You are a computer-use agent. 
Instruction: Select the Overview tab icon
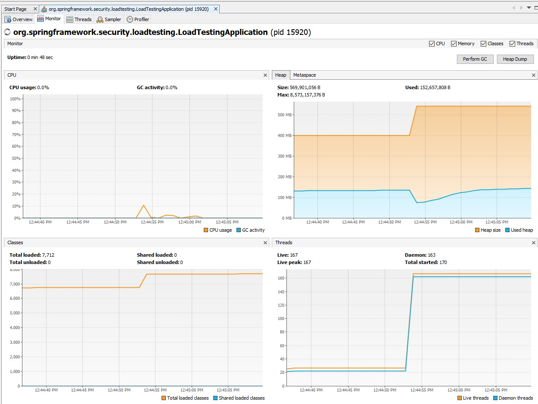[x=7, y=19]
